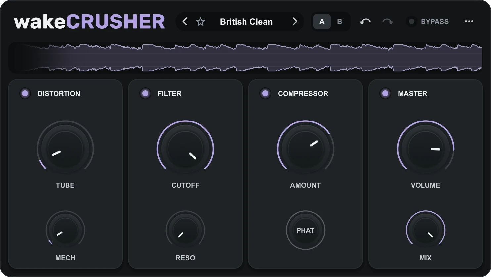This screenshot has width=491, height=277.
Task: Select preset slot A
Action: click(x=322, y=22)
